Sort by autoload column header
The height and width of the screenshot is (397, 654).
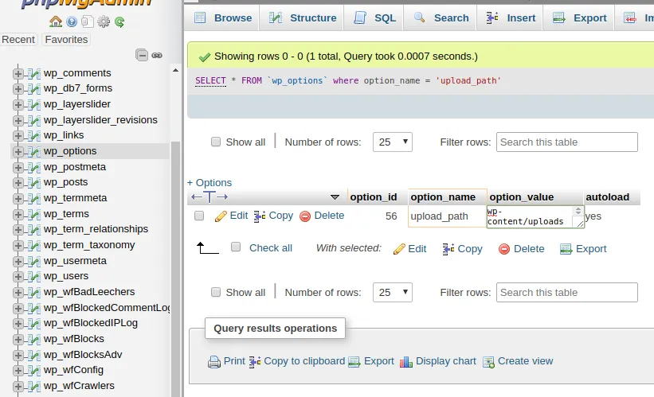[607, 197]
